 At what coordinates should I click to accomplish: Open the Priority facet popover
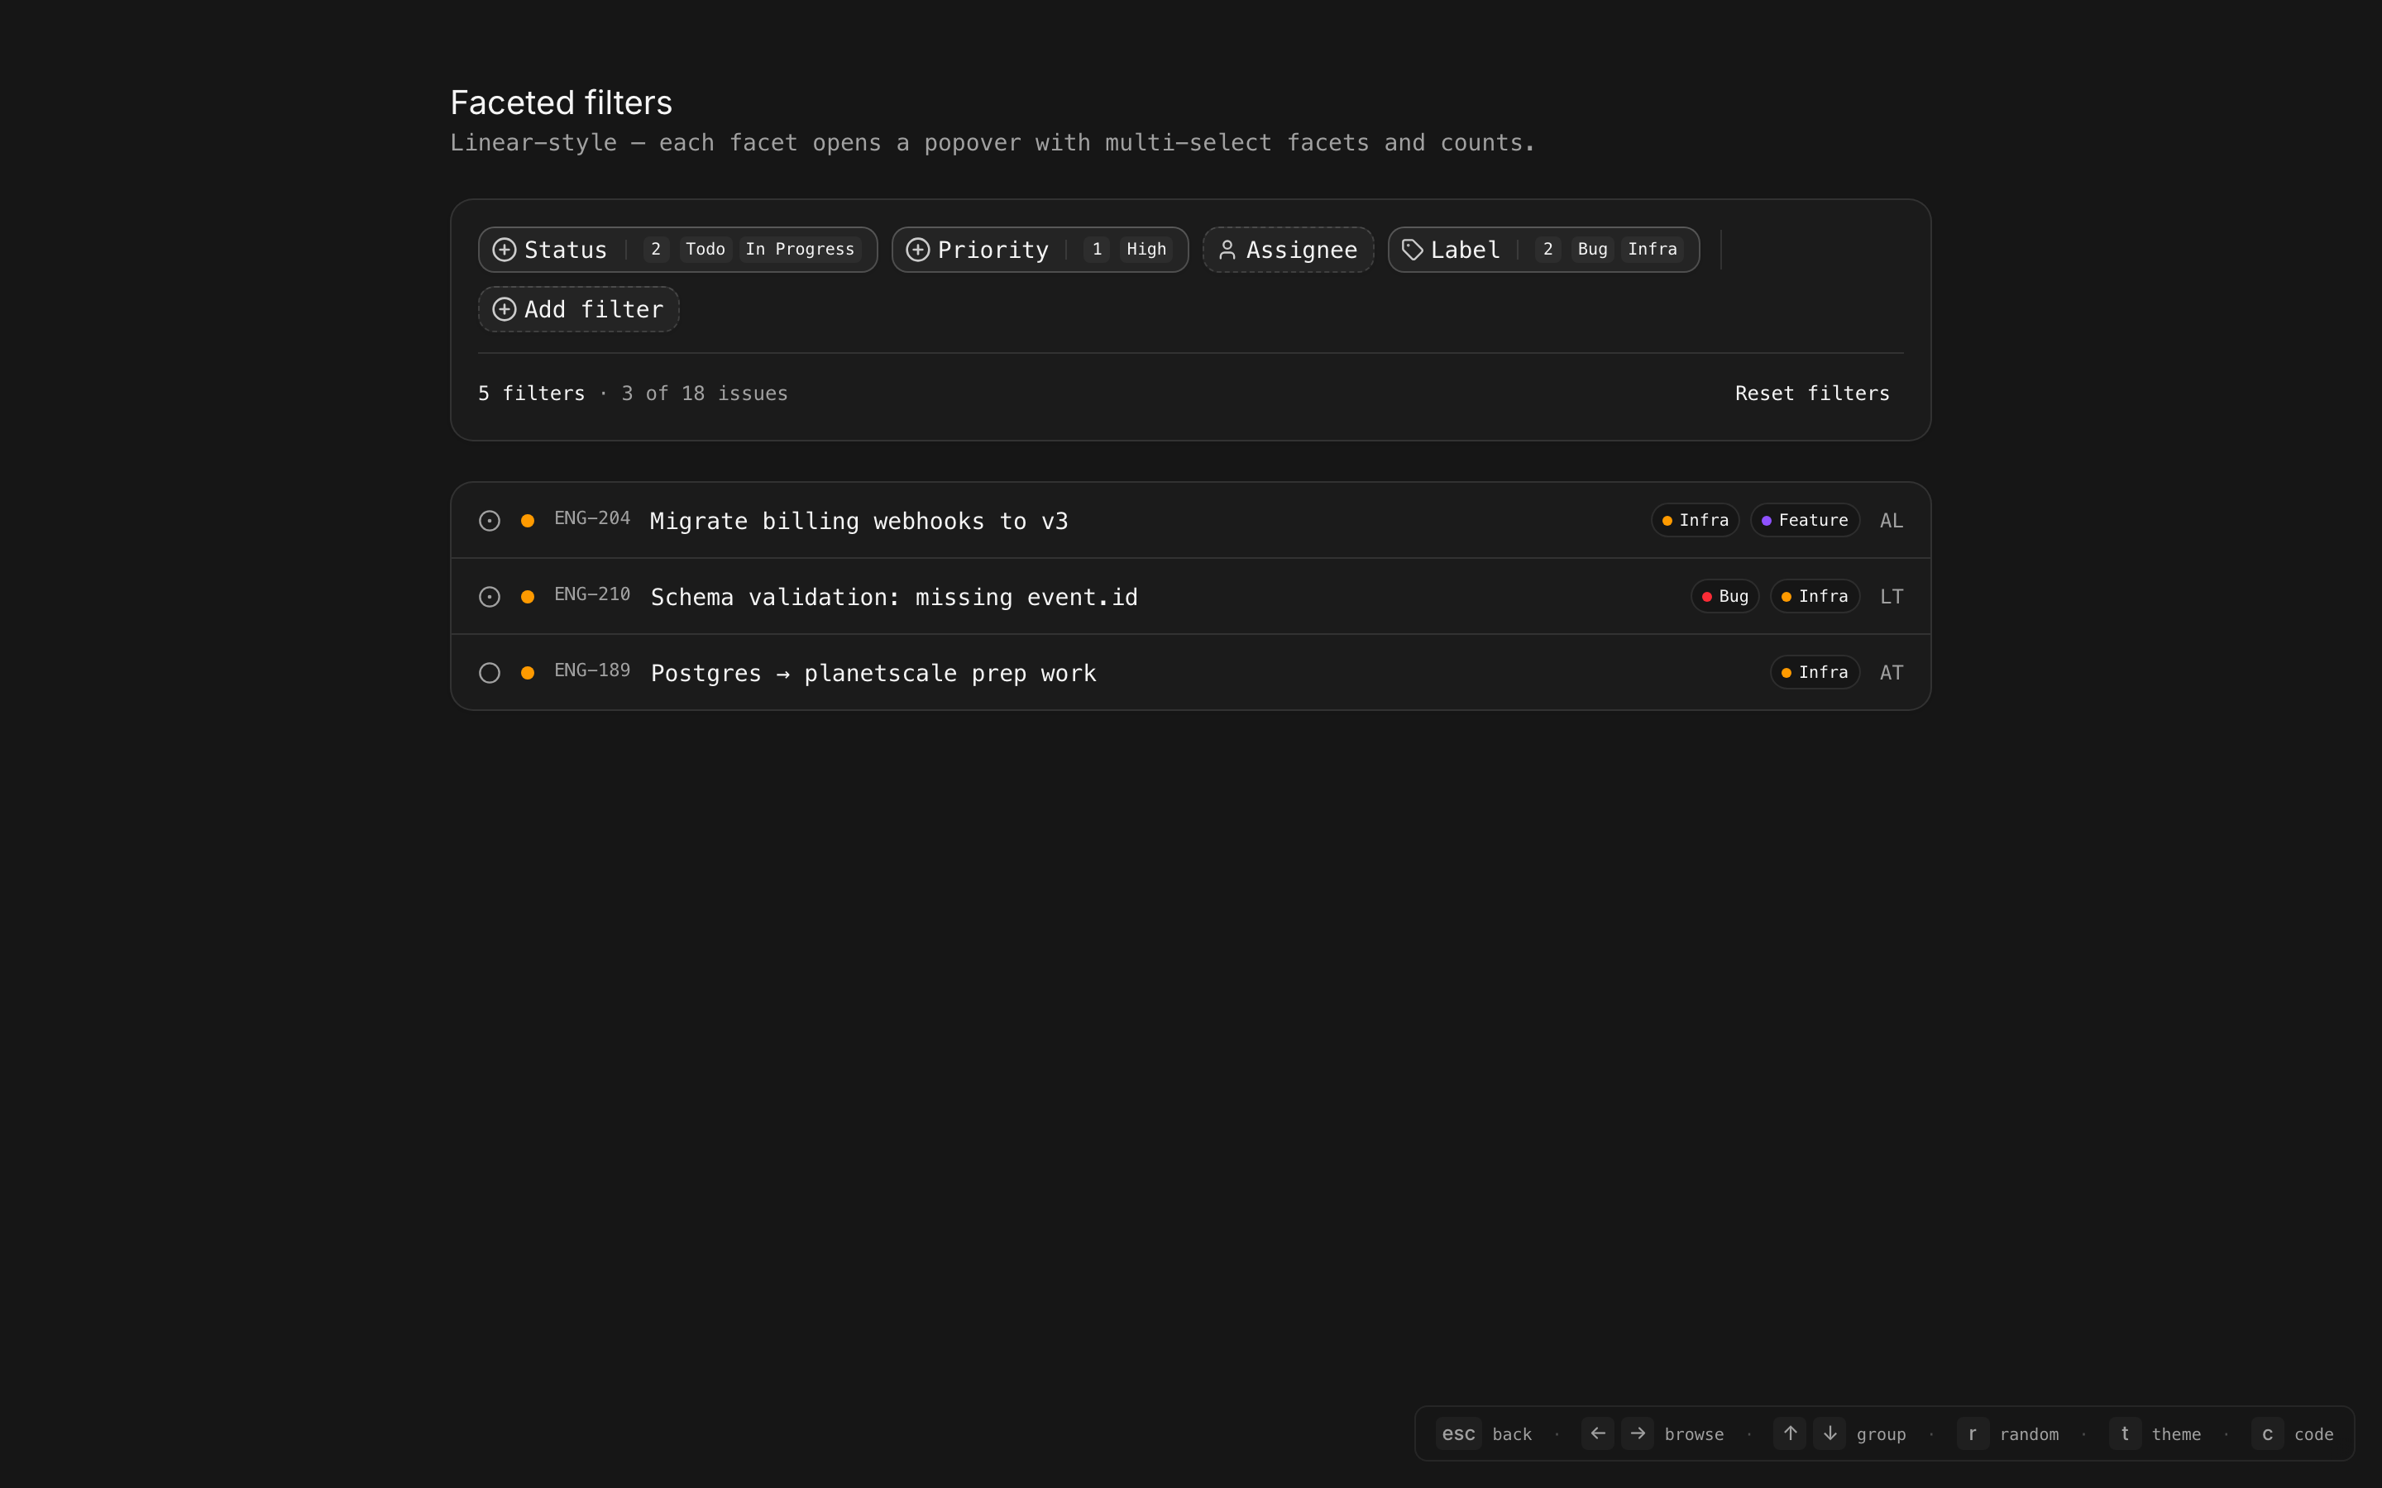[x=992, y=250]
